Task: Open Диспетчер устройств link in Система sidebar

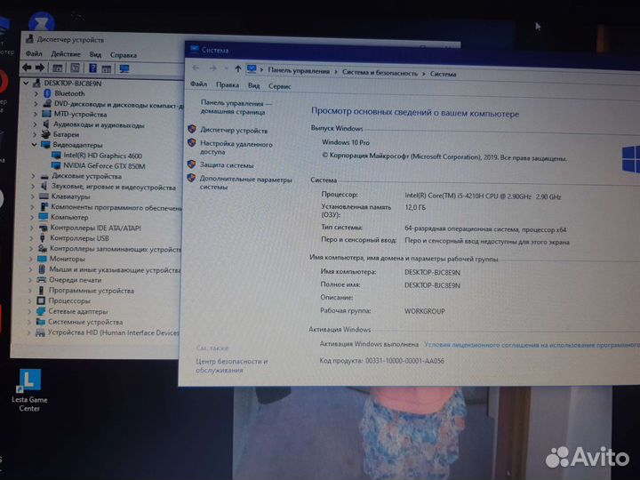Action: pyautogui.click(x=234, y=131)
